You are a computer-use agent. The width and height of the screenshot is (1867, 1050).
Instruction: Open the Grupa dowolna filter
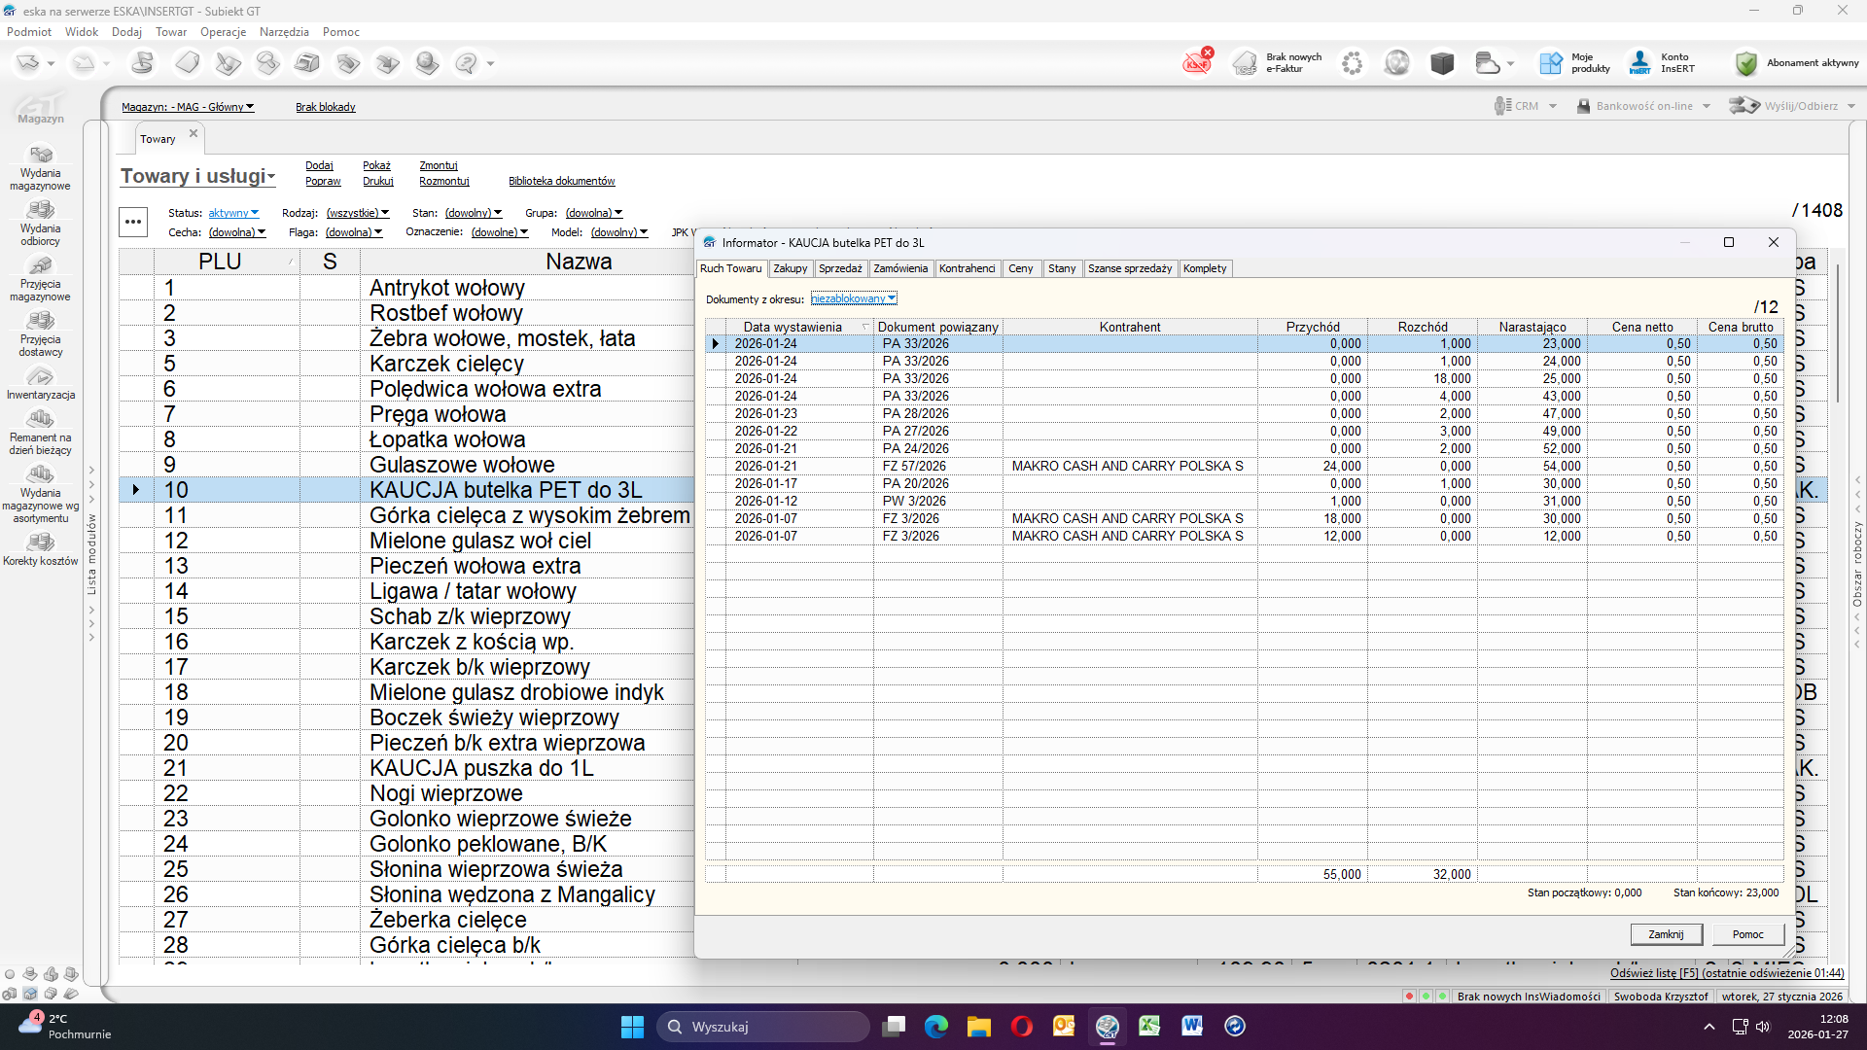[x=593, y=213]
